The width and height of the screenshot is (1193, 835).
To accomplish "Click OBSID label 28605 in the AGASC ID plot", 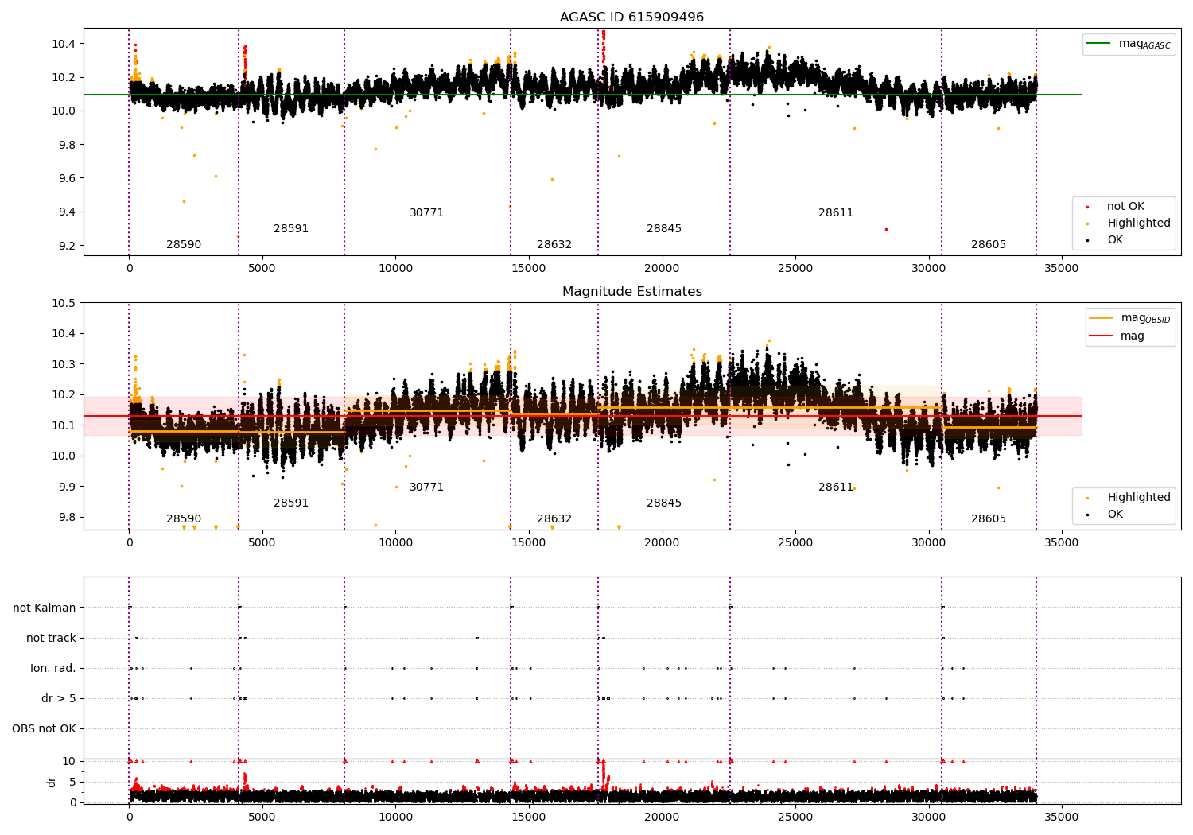I will [x=989, y=245].
